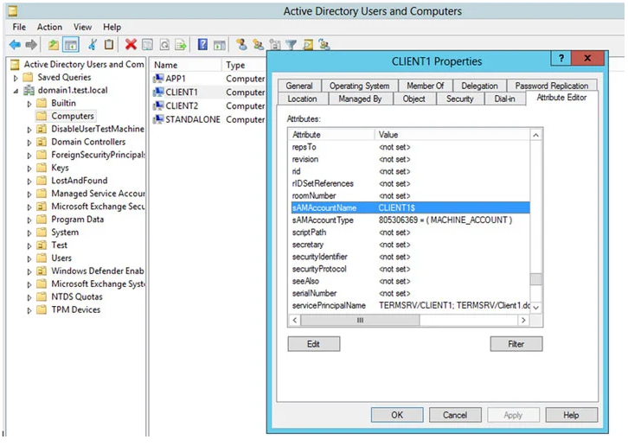Switch to the Member Of tab
Viewport: 628px width, 446px height.
[426, 86]
